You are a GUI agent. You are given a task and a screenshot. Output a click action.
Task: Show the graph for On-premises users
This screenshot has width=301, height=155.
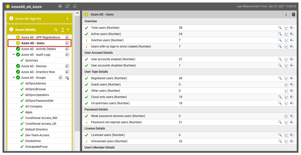(287, 103)
